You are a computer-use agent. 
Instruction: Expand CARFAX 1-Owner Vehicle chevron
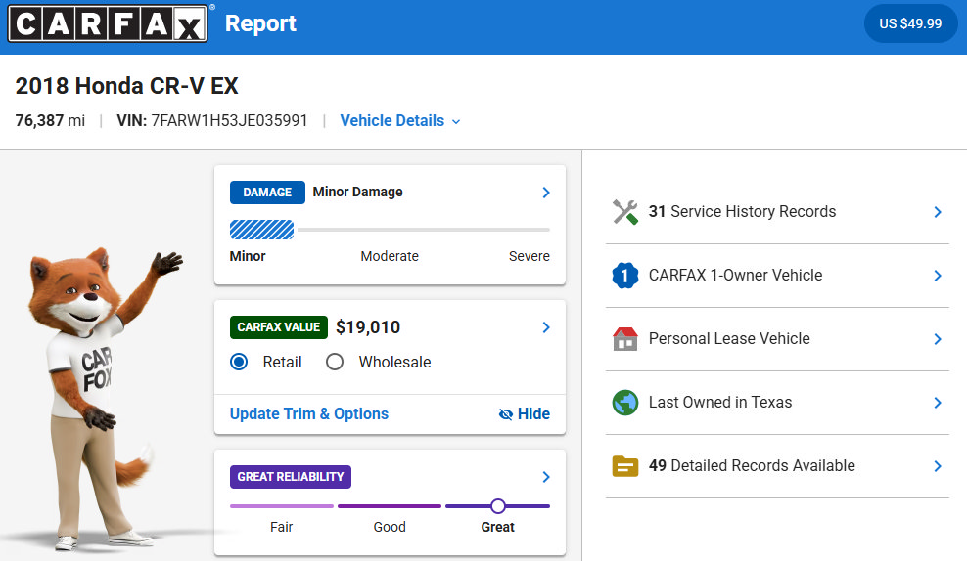pos(938,276)
